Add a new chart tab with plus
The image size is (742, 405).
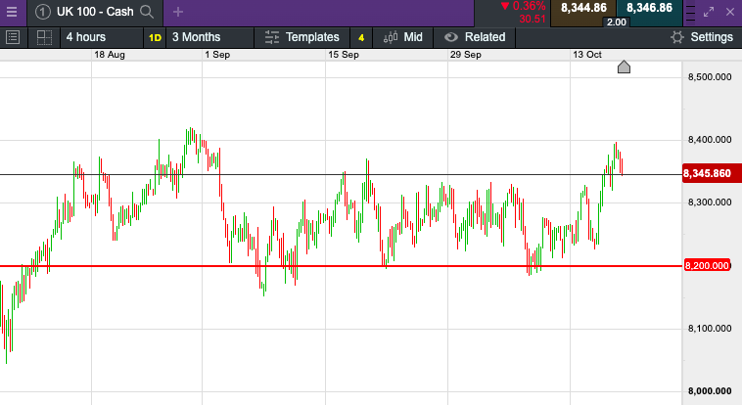[x=178, y=12]
